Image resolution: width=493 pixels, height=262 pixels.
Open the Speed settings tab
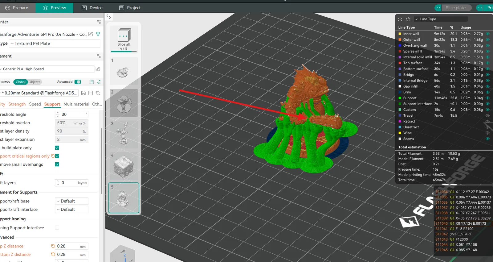[x=35, y=104]
